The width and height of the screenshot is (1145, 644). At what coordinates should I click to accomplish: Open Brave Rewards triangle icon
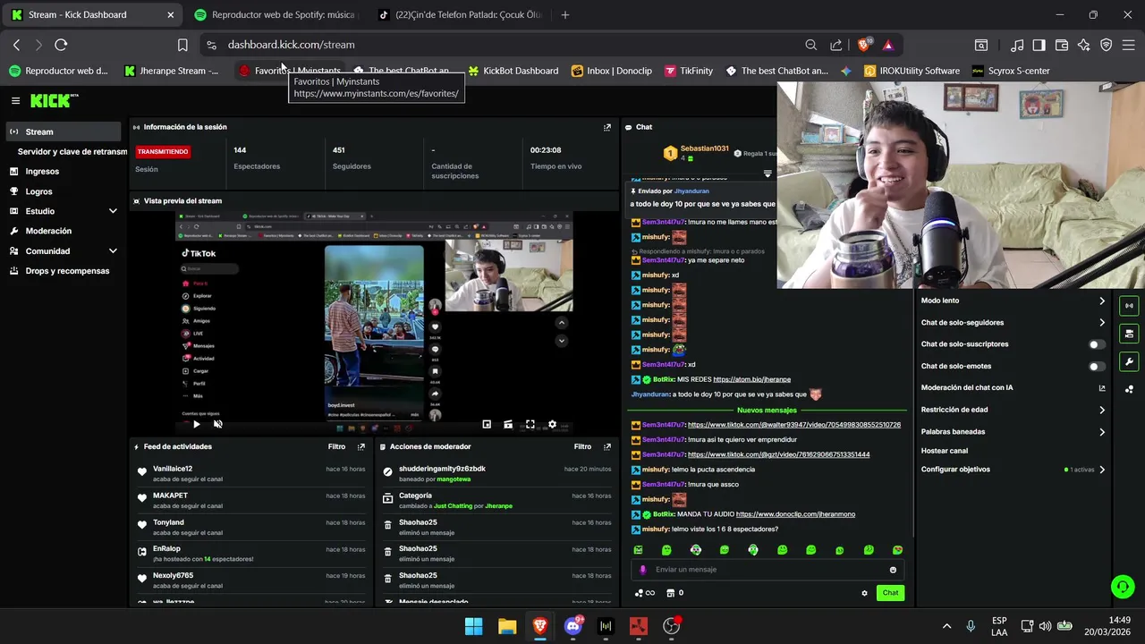pos(887,45)
